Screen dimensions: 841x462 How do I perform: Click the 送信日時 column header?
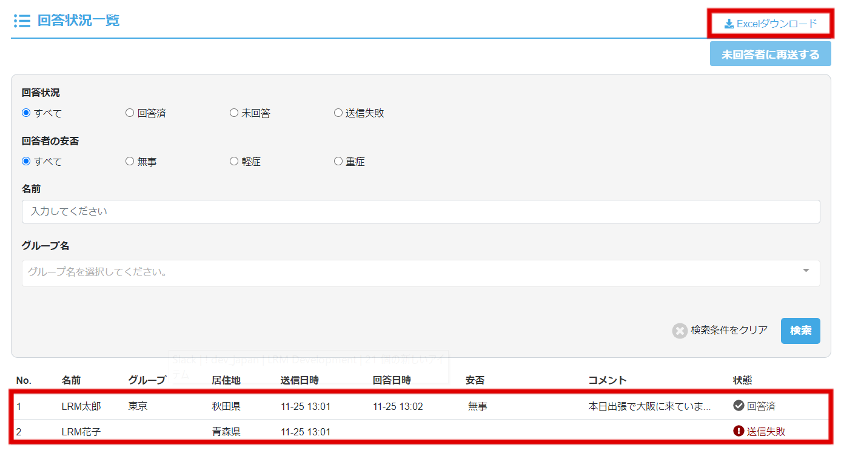[300, 380]
